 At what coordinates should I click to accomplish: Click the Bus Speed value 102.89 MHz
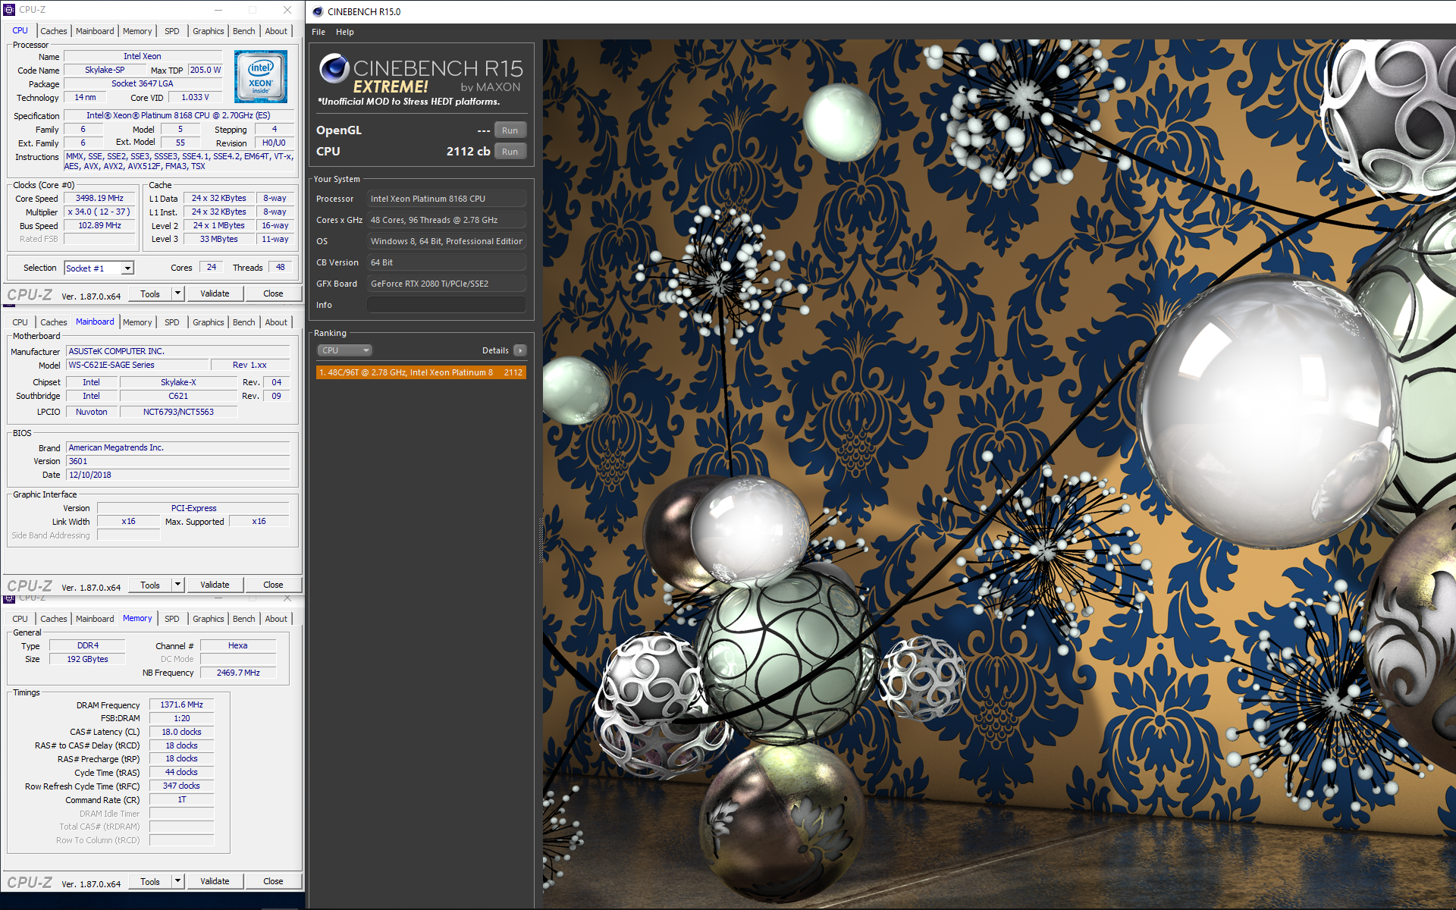tap(99, 225)
